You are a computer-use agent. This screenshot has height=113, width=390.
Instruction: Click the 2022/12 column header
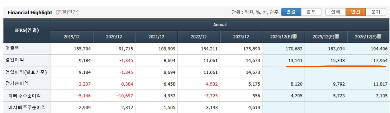(x=199, y=37)
